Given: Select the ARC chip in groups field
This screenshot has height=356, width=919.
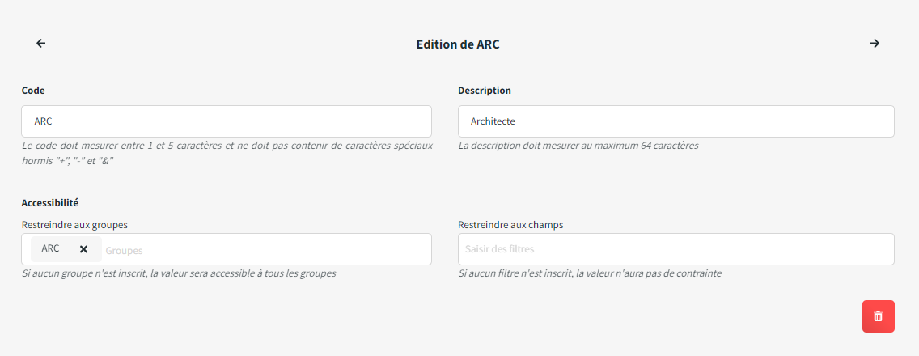Looking at the screenshot, I should [51, 248].
